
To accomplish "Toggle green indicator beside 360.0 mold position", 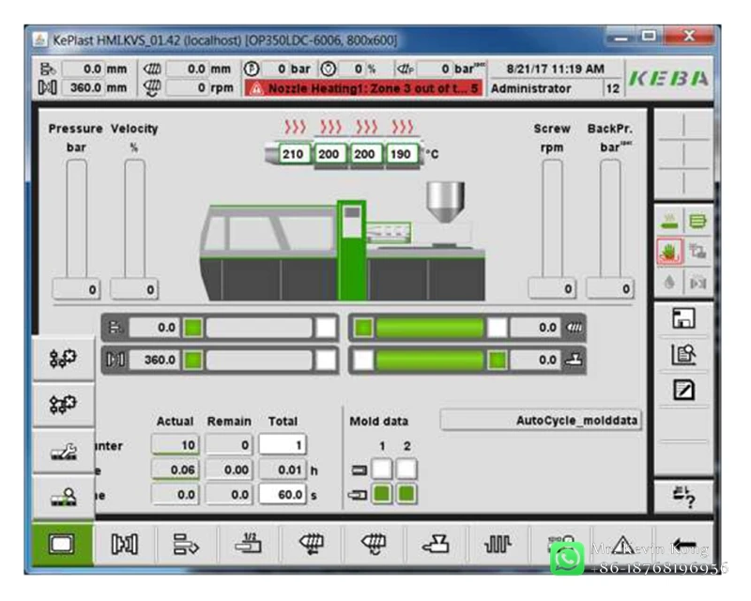I will pos(192,360).
